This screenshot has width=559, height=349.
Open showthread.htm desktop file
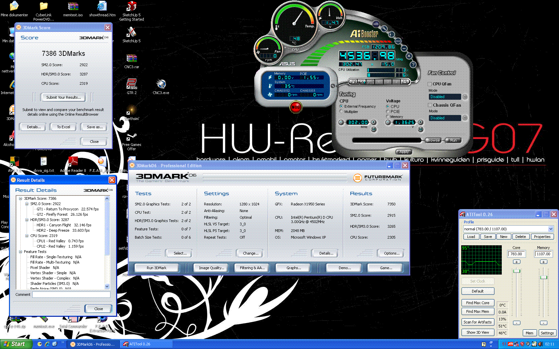point(102,9)
